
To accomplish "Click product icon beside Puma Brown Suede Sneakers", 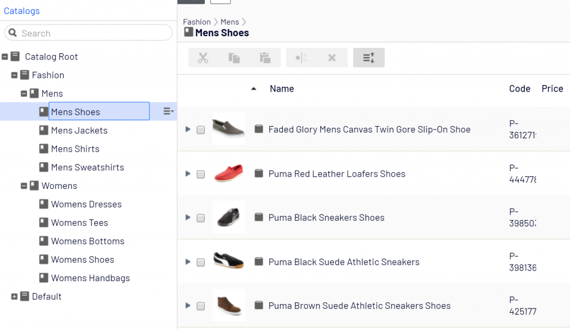I will tap(259, 306).
